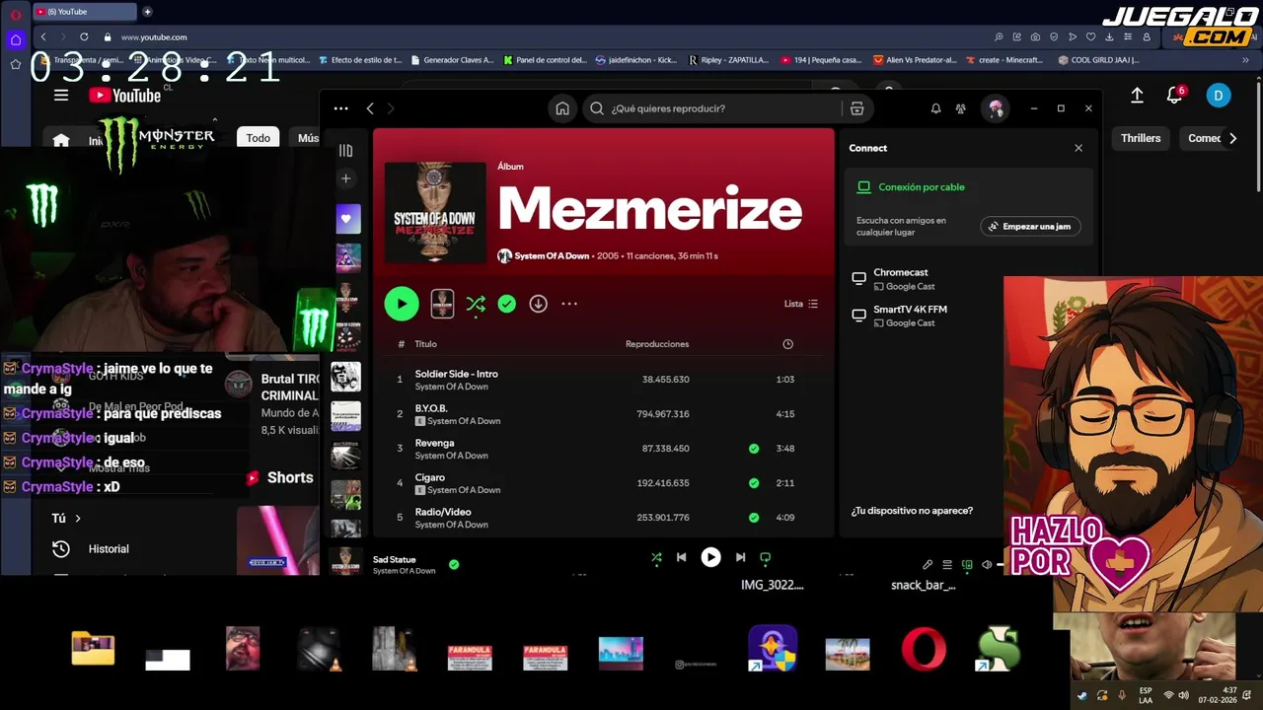Start a jam with 'Empezar una jam'
1263x710 pixels.
[x=1030, y=227]
